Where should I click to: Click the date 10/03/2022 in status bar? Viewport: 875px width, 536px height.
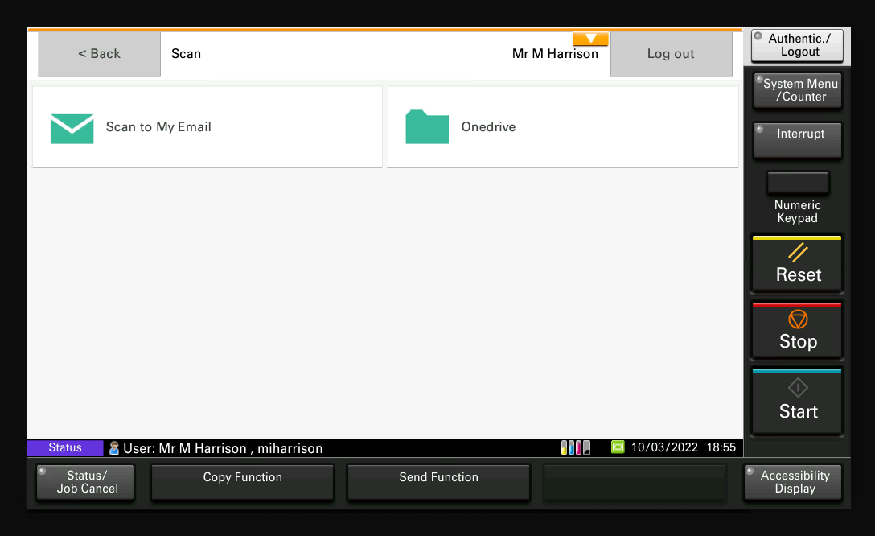coord(664,447)
